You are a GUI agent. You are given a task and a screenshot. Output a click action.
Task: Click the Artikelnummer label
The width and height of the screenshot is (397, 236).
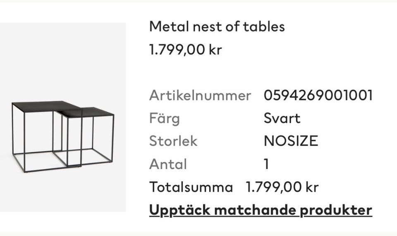[x=200, y=95]
